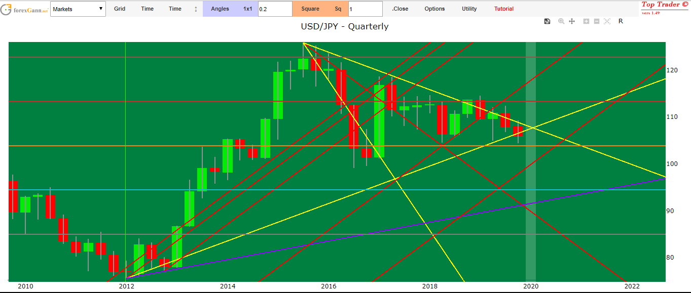
Task: Click the R reset icon
Action: [621, 21]
